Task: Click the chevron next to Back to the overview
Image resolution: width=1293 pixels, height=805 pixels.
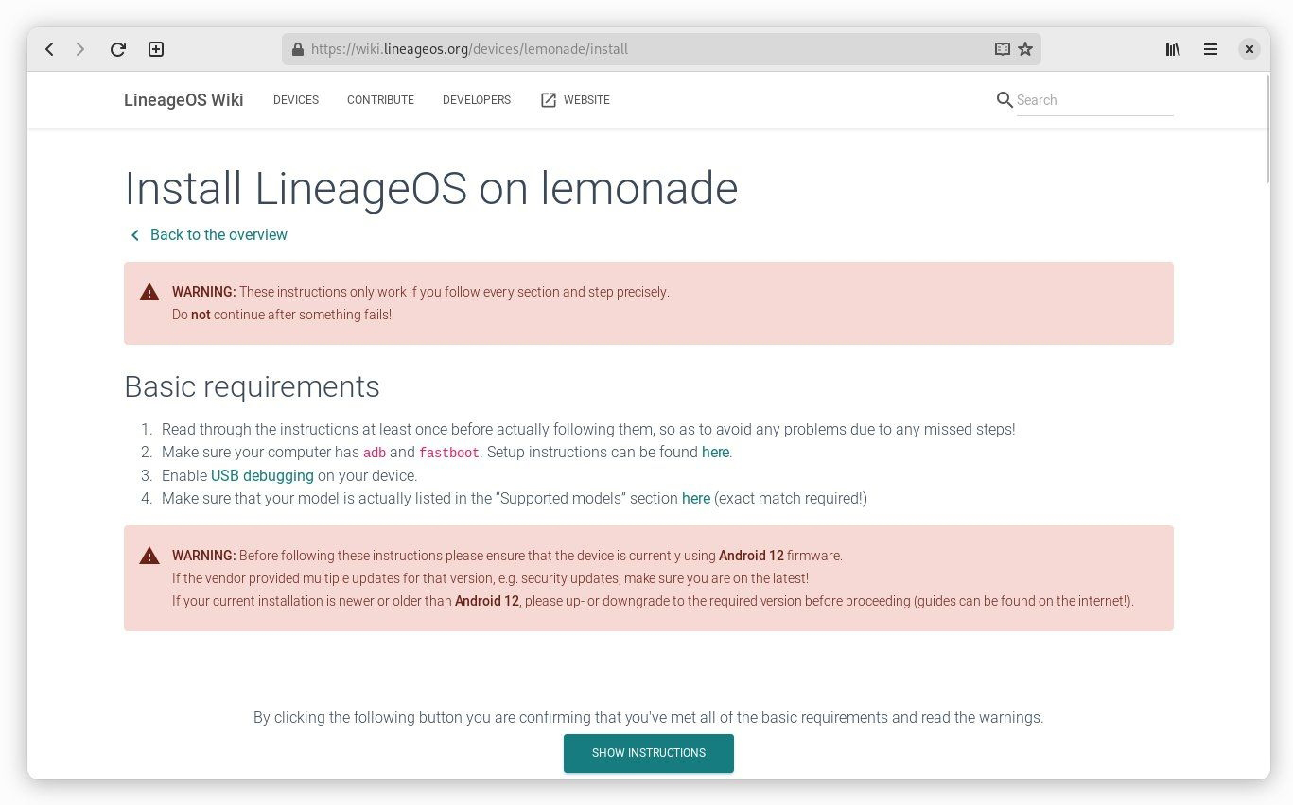Action: (135, 235)
